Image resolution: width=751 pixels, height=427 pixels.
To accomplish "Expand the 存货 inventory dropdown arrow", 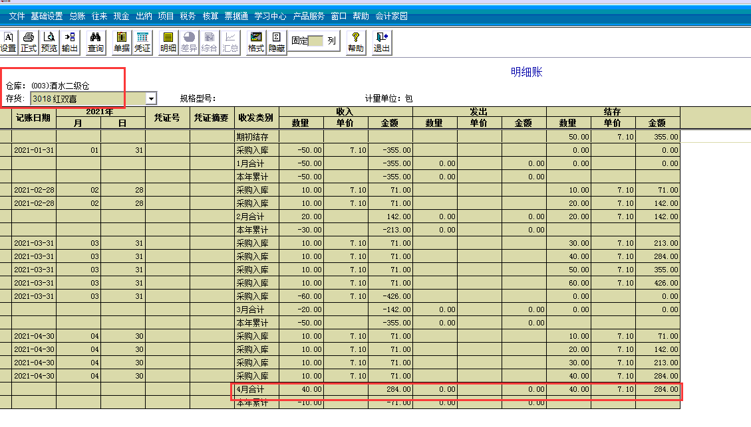I will [151, 98].
